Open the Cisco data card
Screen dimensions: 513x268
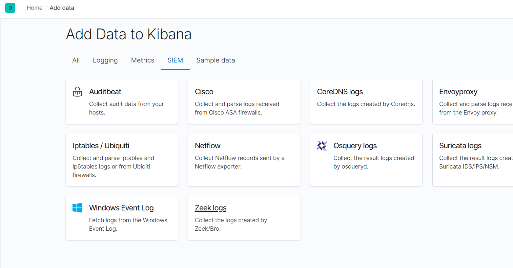[x=244, y=102]
